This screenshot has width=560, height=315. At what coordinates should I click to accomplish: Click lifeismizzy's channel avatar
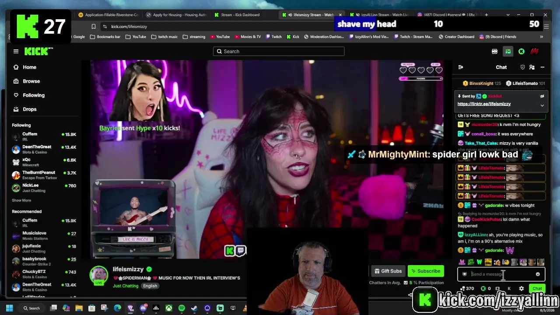point(99,275)
